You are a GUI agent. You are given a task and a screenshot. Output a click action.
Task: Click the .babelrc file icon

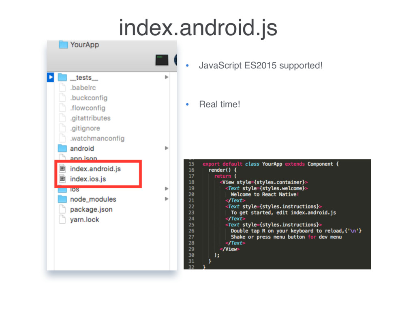[62, 87]
